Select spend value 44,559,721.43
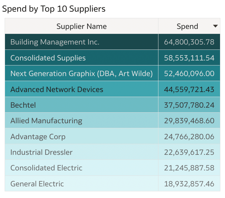225x198 pixels. pyautogui.click(x=189, y=89)
